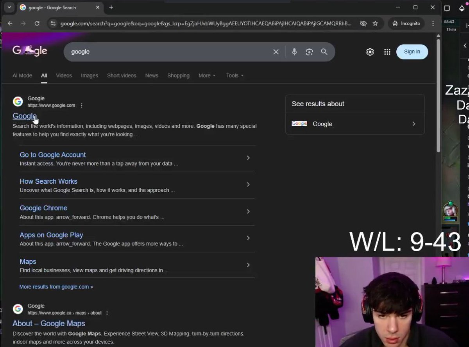This screenshot has width=469, height=347.
Task: Click the Incognito indicator button
Action: [406, 23]
